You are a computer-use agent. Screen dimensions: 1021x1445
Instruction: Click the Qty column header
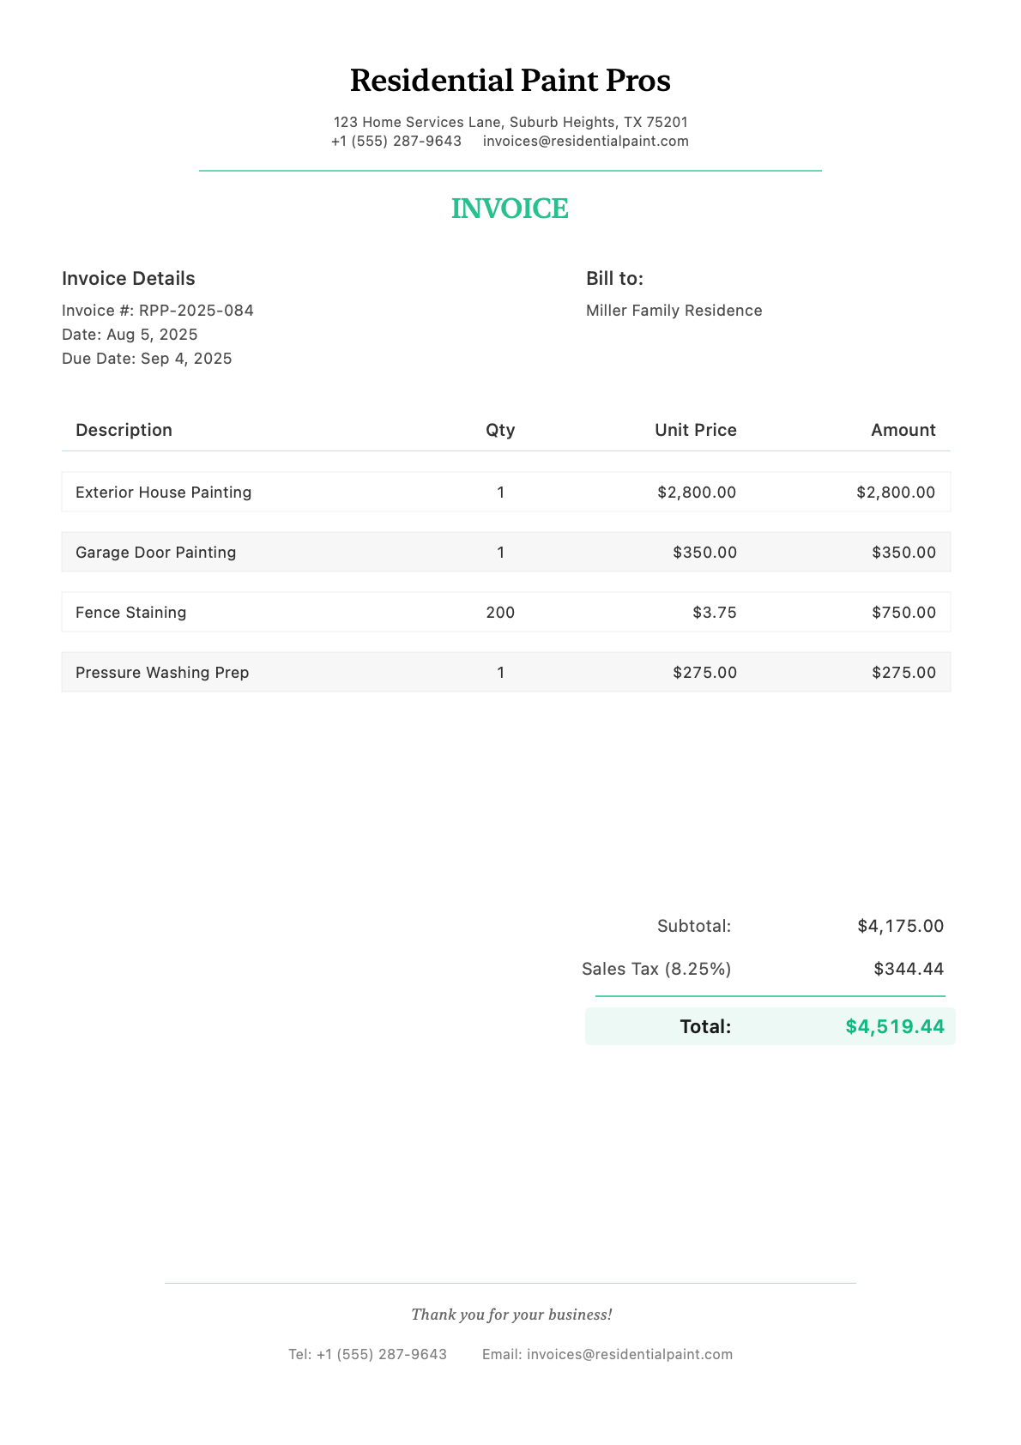click(x=500, y=430)
